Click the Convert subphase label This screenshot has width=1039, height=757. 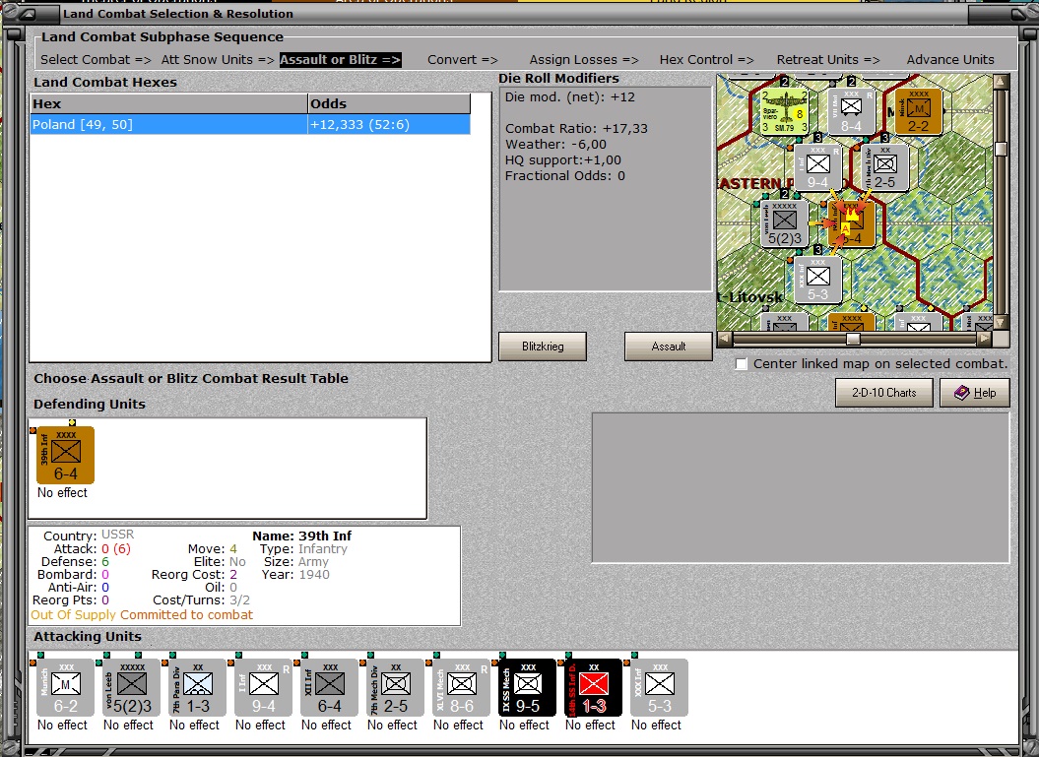tap(463, 60)
